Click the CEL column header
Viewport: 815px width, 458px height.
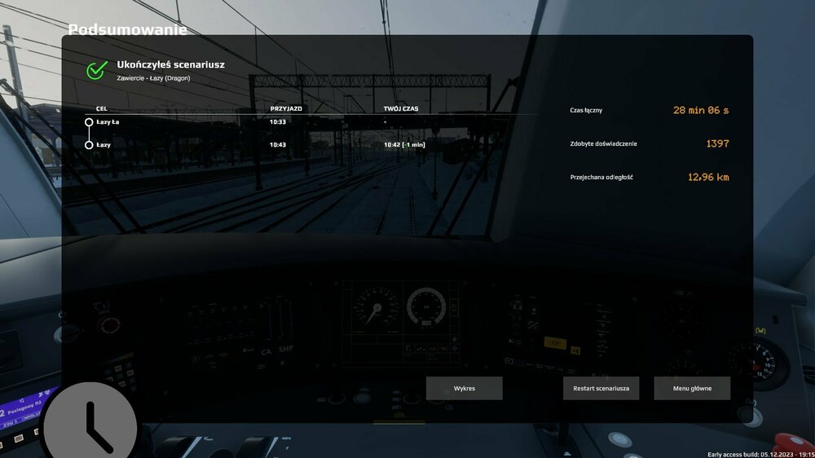coord(101,108)
